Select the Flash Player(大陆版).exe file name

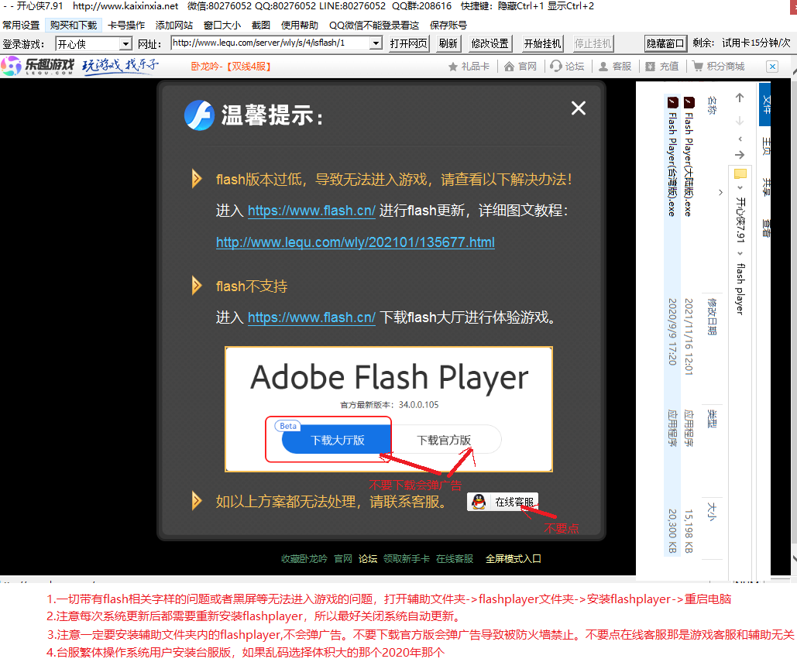point(689,165)
